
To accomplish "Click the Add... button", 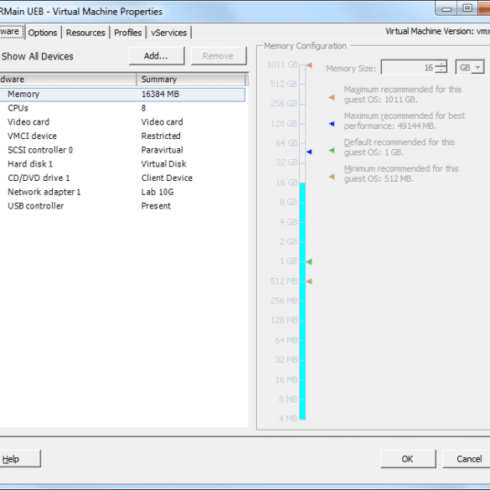I will tap(157, 56).
